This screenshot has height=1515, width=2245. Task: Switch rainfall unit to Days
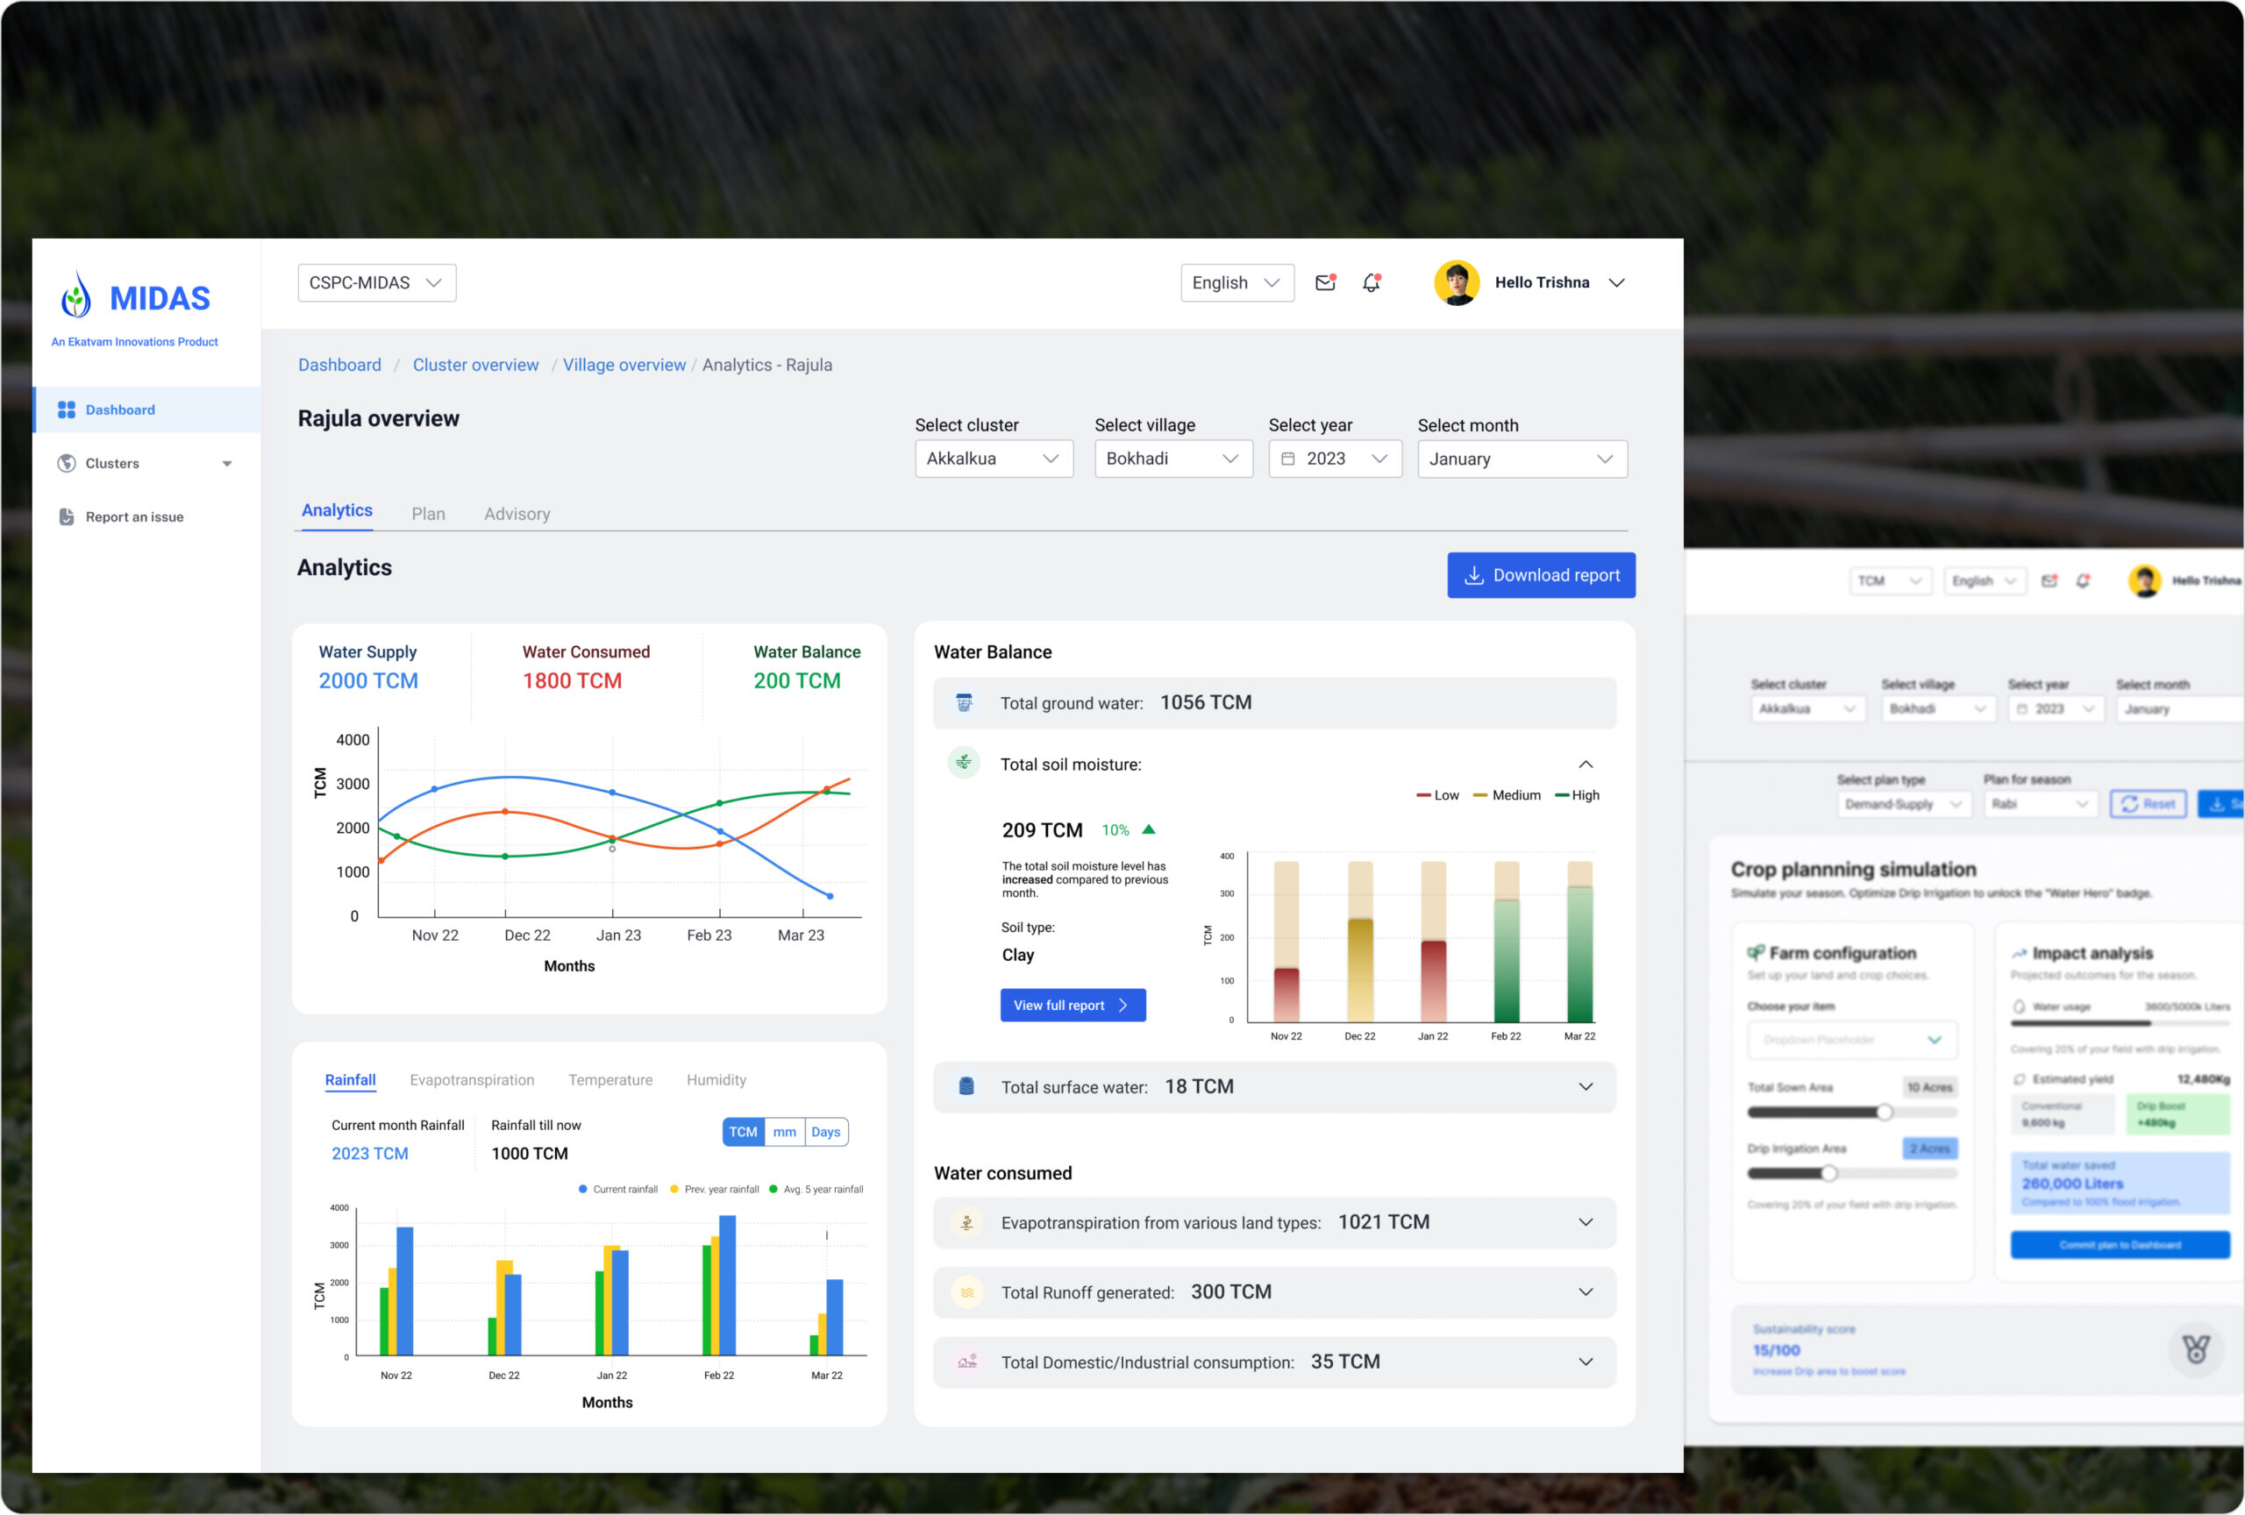point(825,1132)
